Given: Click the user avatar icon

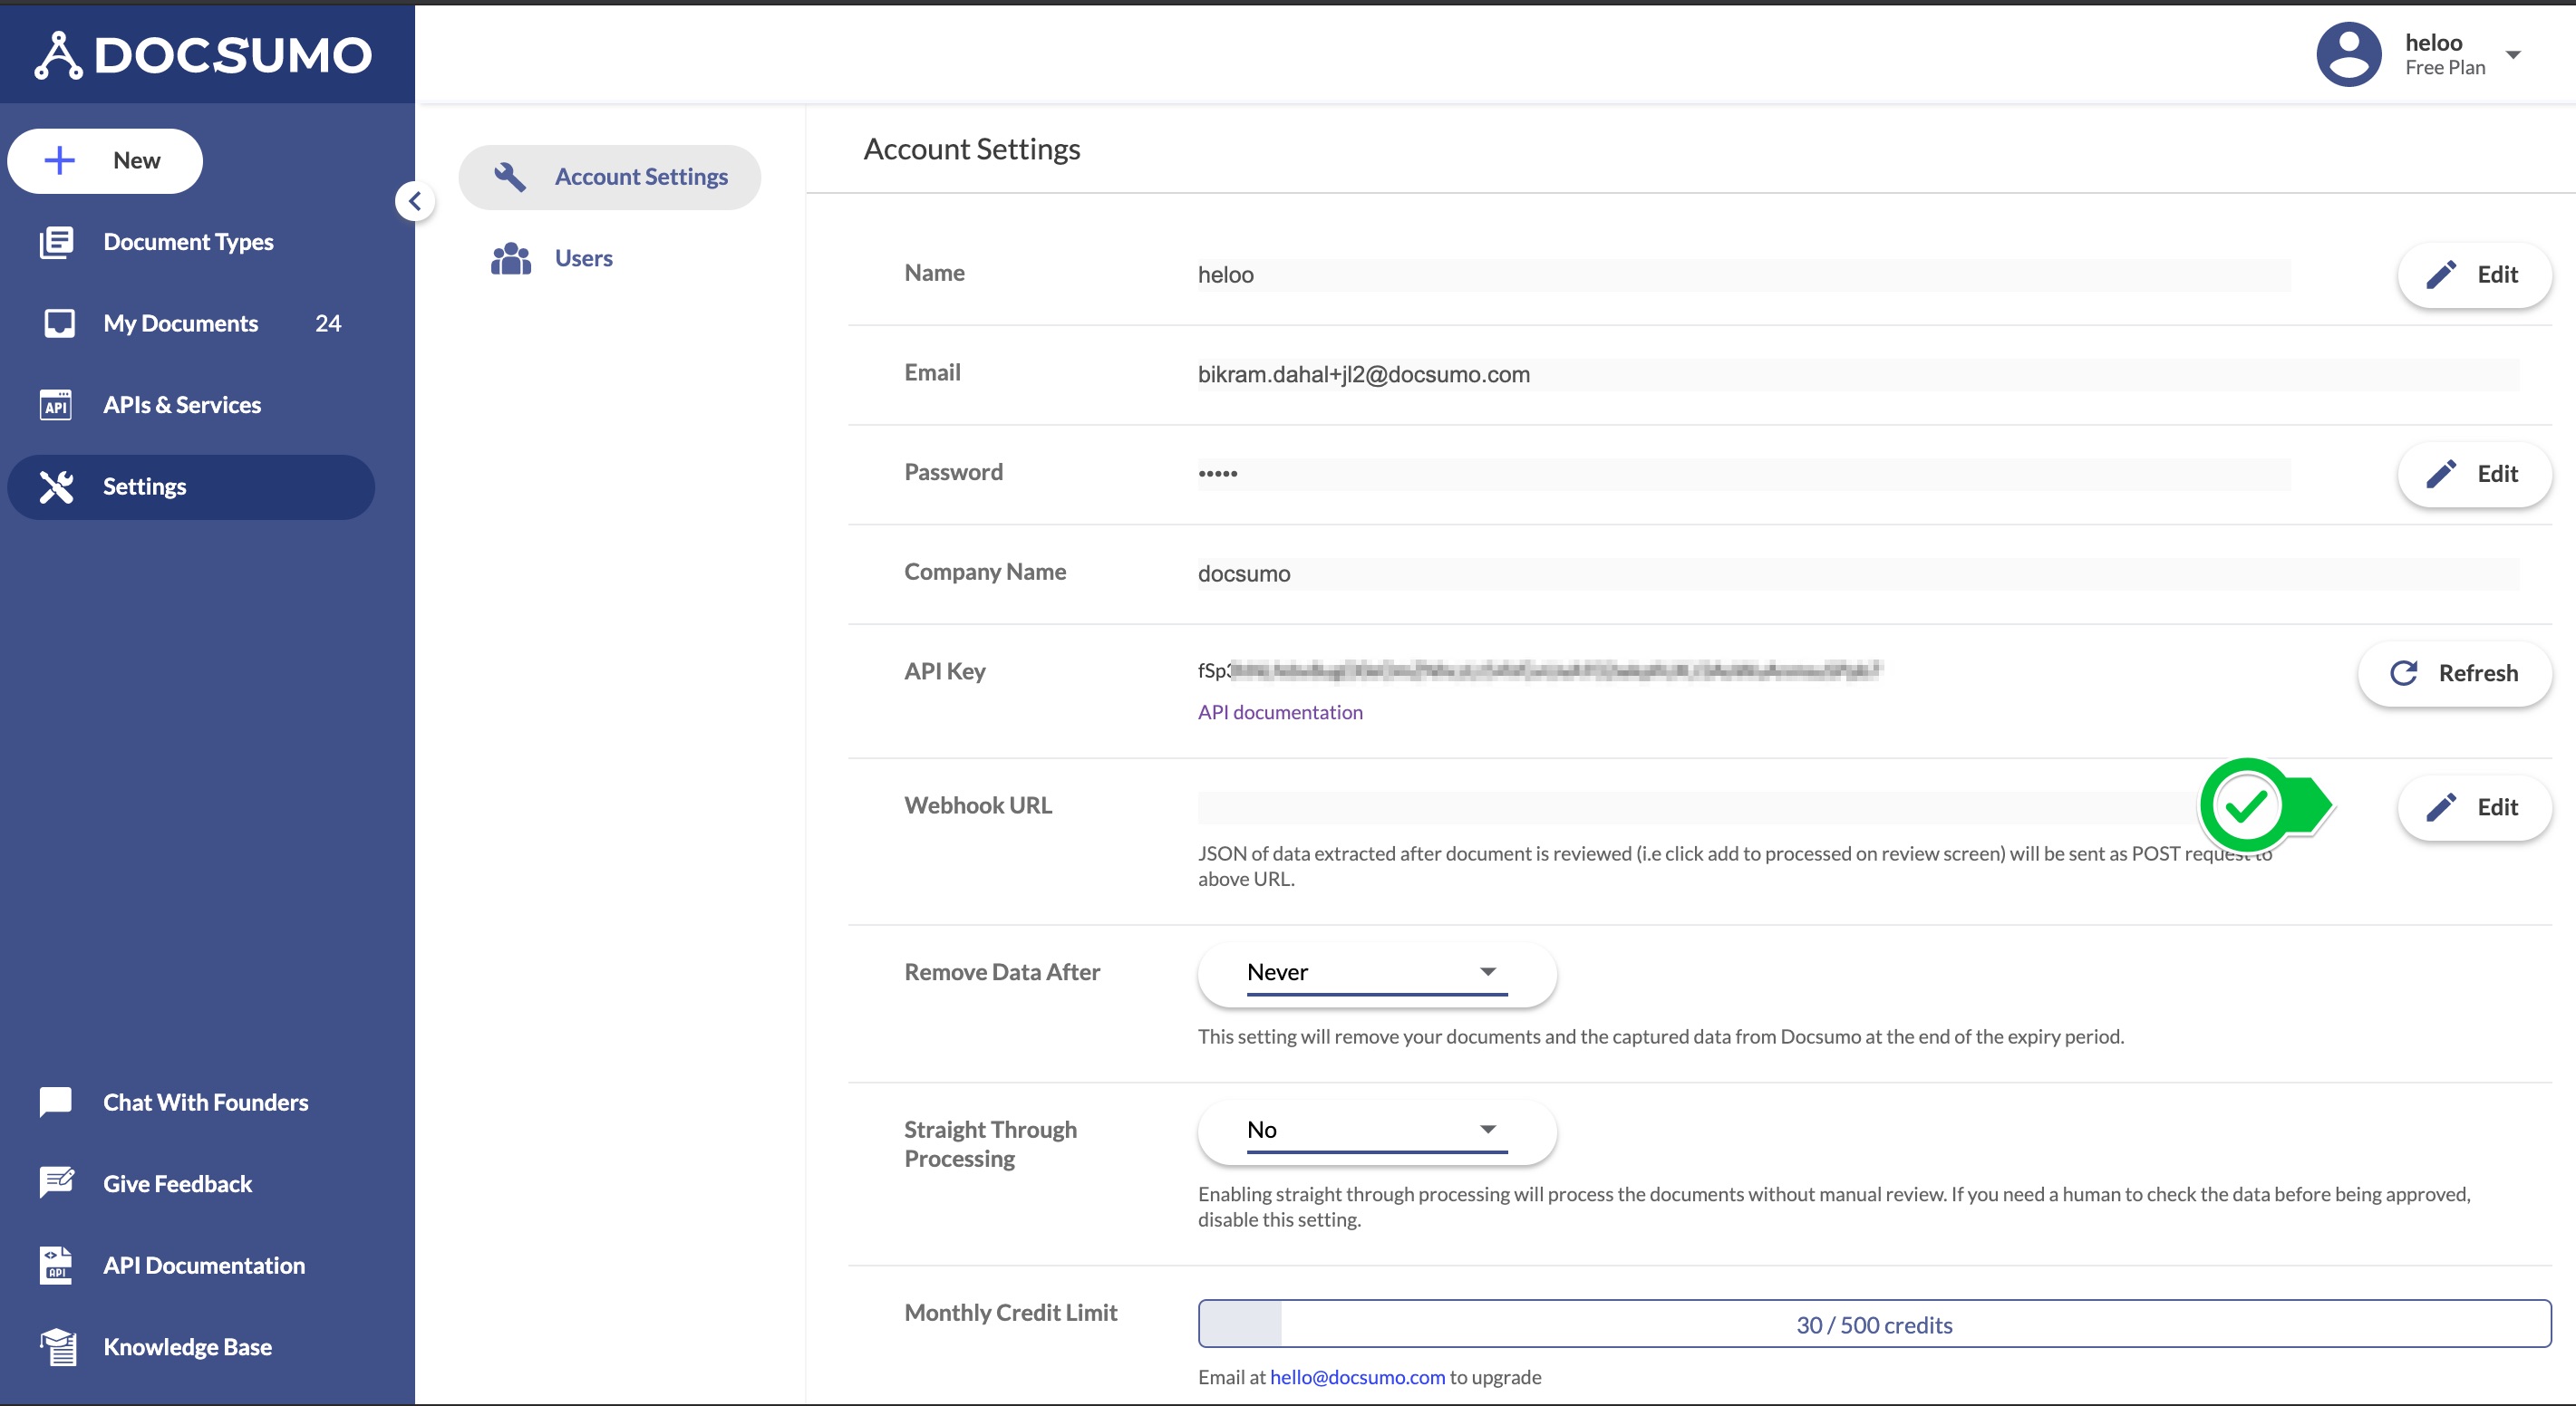Looking at the screenshot, I should coord(2349,55).
